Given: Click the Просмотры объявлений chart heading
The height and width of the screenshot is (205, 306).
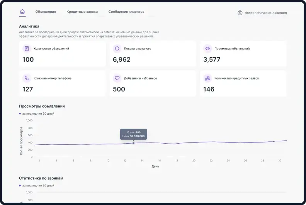Looking at the screenshot, I should (42, 106).
